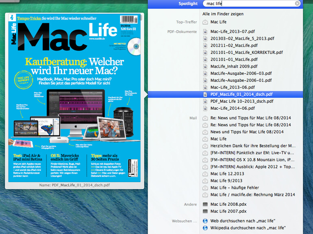Image resolution: width=313 pixels, height=234 pixels.
Task: Select 'Alle im Finder zeigen'
Action: [223, 14]
